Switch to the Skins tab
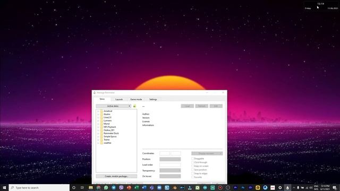Screen dimensions: 340x191 click(102, 99)
